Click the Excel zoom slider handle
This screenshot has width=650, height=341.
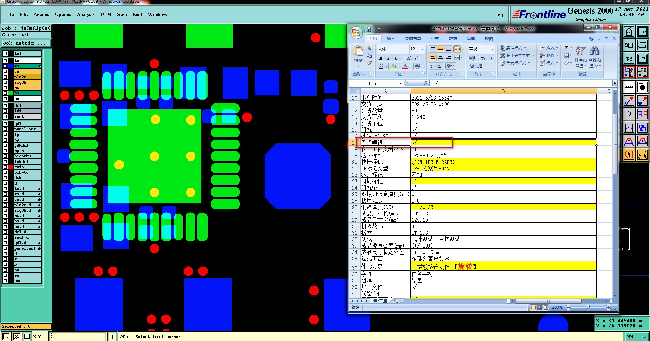tap(588, 307)
